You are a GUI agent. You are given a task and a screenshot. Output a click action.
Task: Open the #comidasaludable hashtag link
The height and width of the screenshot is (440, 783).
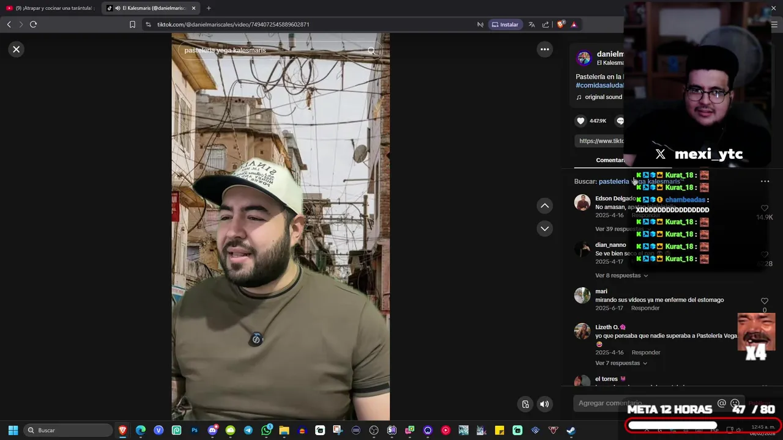click(599, 86)
